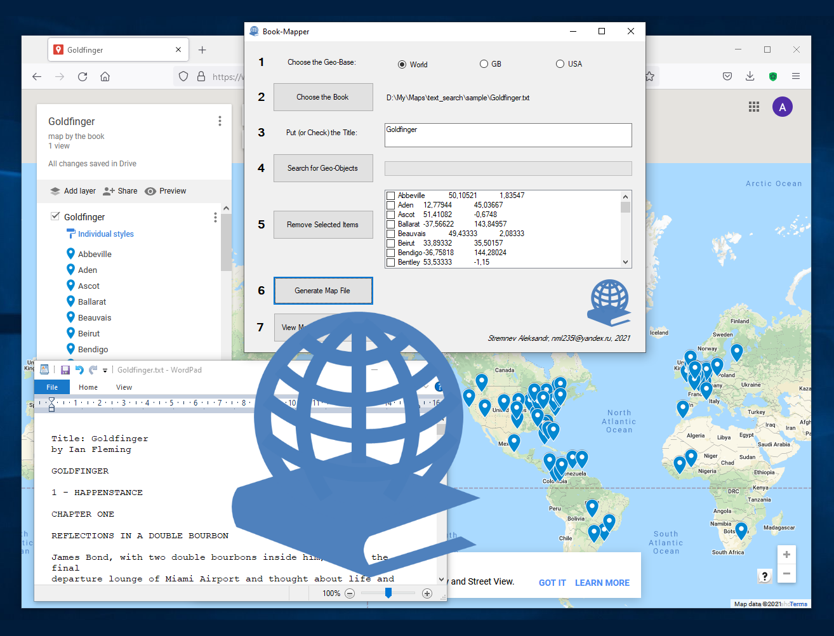Image resolution: width=834 pixels, height=636 pixels.
Task: Click Book-Mapper list scroll up arrow
Action: point(626,197)
